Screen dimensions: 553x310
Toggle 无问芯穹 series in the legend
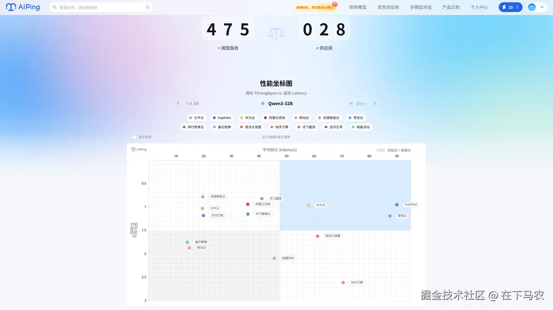click(x=334, y=127)
